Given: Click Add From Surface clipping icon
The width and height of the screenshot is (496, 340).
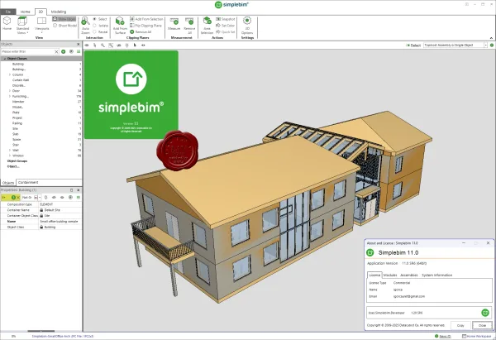Looking at the screenshot, I should pos(120,22).
